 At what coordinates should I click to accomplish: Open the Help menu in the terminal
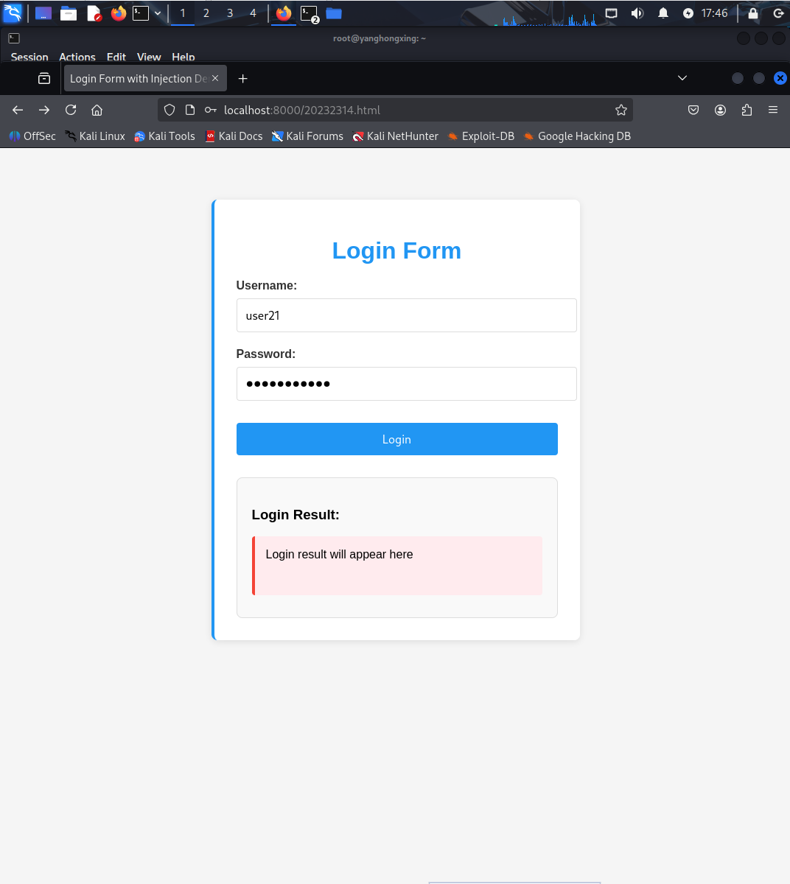coord(183,57)
